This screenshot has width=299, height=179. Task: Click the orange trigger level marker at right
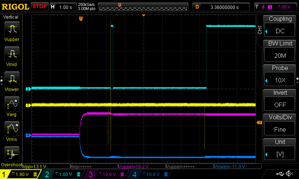coord(259,123)
